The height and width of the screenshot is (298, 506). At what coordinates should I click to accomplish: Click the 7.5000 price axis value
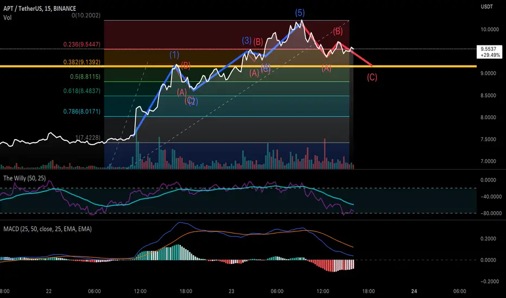pyautogui.click(x=488, y=139)
